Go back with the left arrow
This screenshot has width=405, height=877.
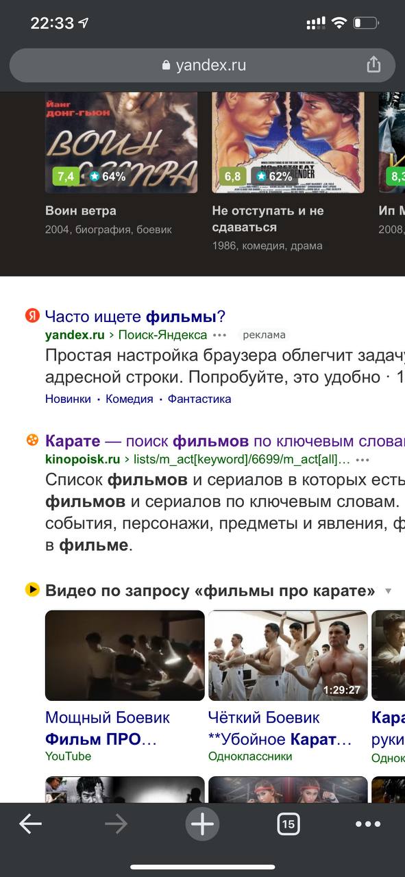coord(30,825)
